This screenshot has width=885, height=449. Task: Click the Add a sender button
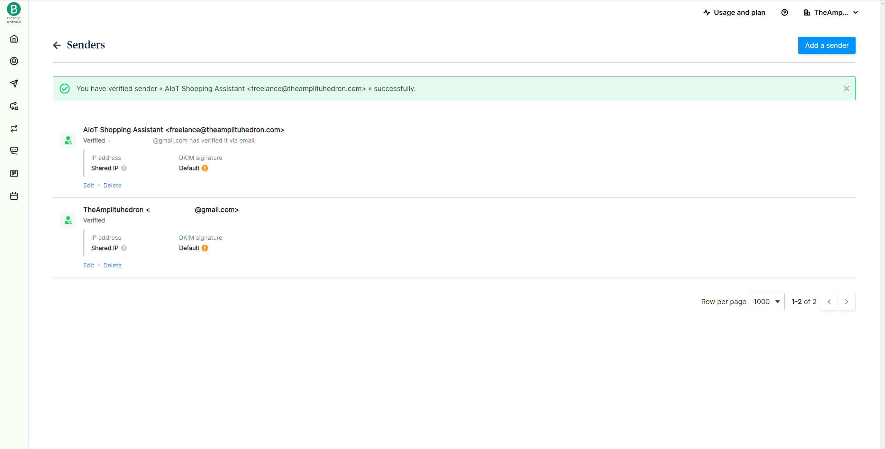[826, 45]
